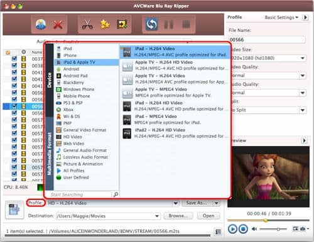314x242 pixels.
Task: Open the Video Quality dropdown
Action: click(x=303, y=75)
